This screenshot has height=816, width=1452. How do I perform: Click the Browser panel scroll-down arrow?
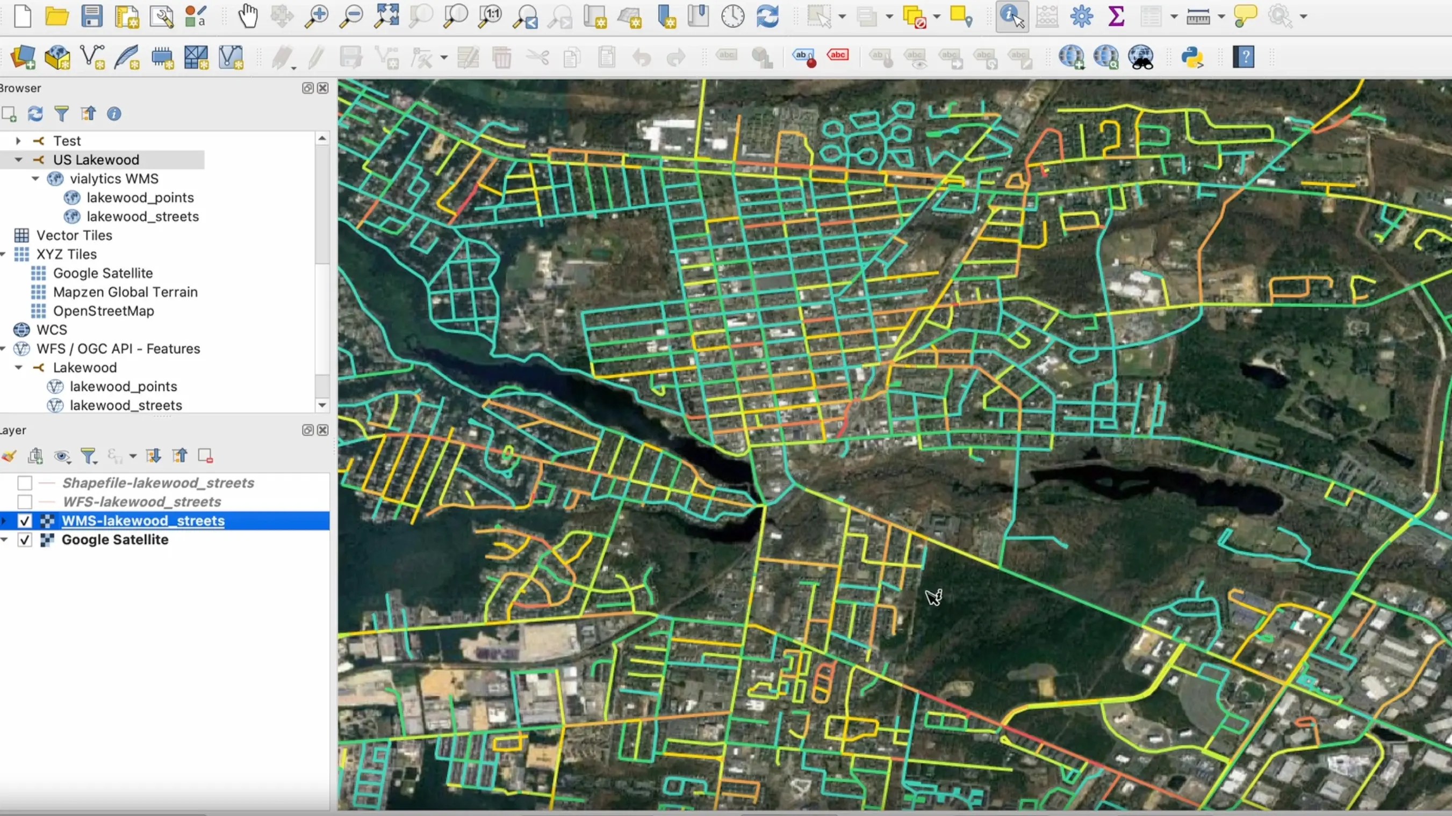point(322,405)
